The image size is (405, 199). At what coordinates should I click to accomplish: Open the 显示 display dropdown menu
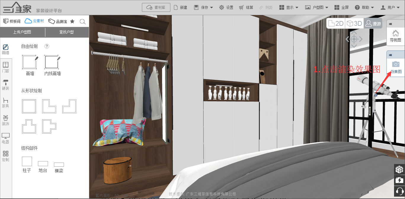pyautogui.click(x=289, y=7)
